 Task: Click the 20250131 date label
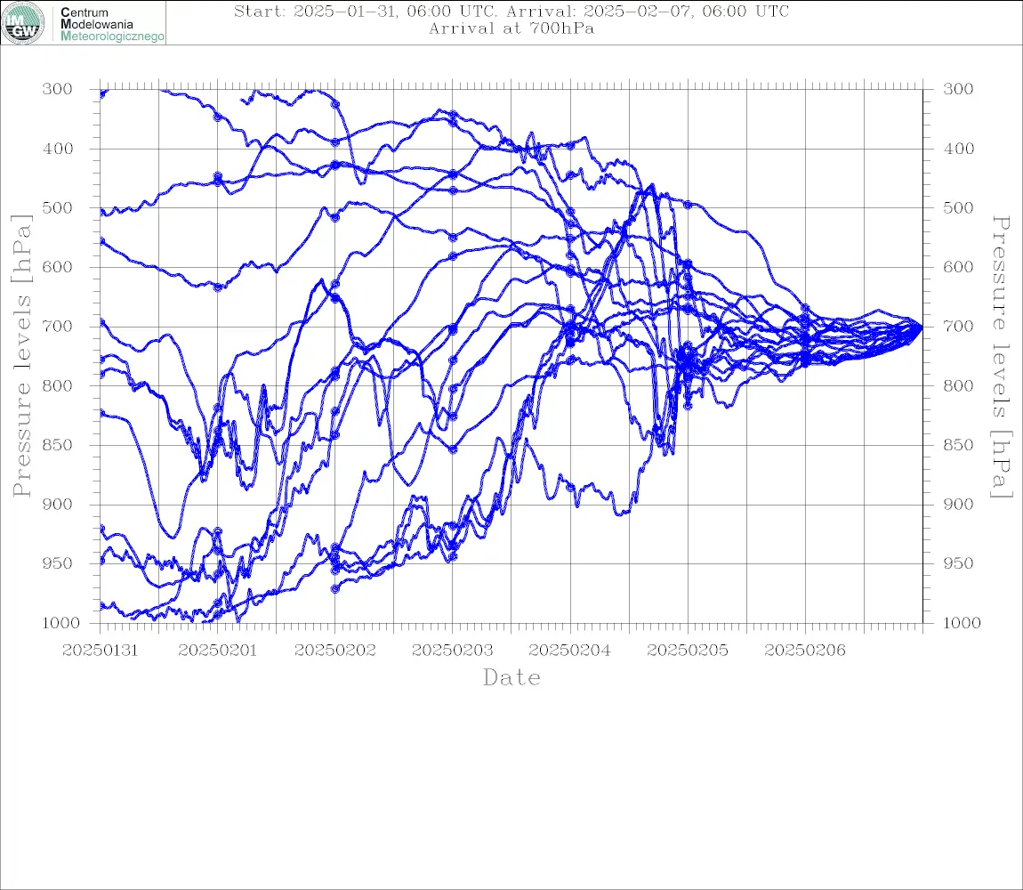click(x=101, y=651)
